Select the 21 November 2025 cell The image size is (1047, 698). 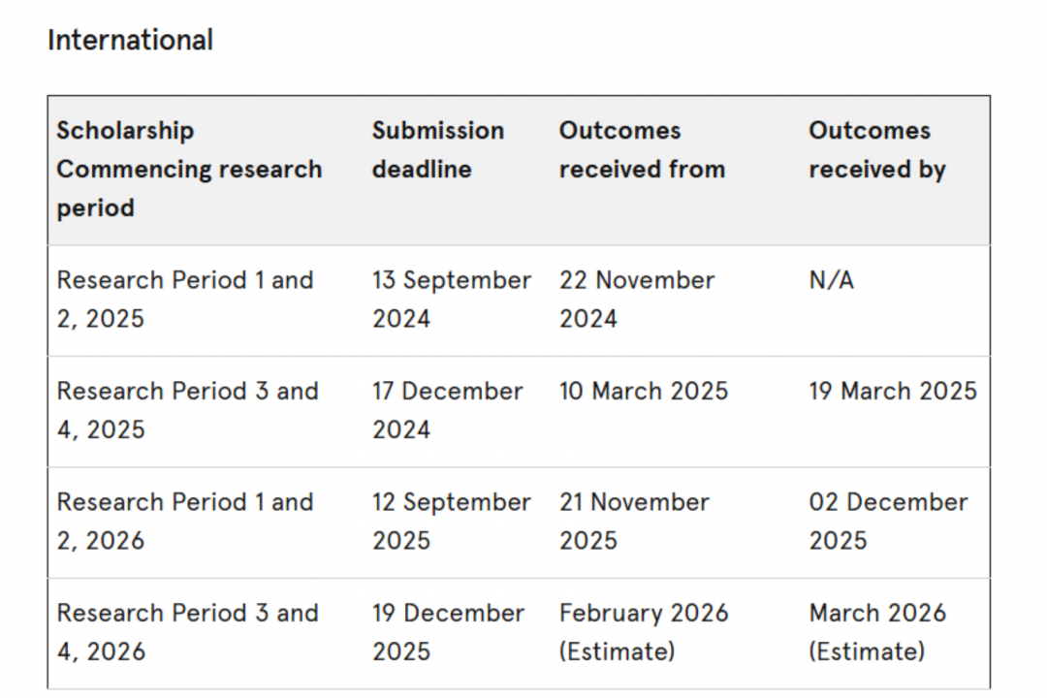pos(634,521)
